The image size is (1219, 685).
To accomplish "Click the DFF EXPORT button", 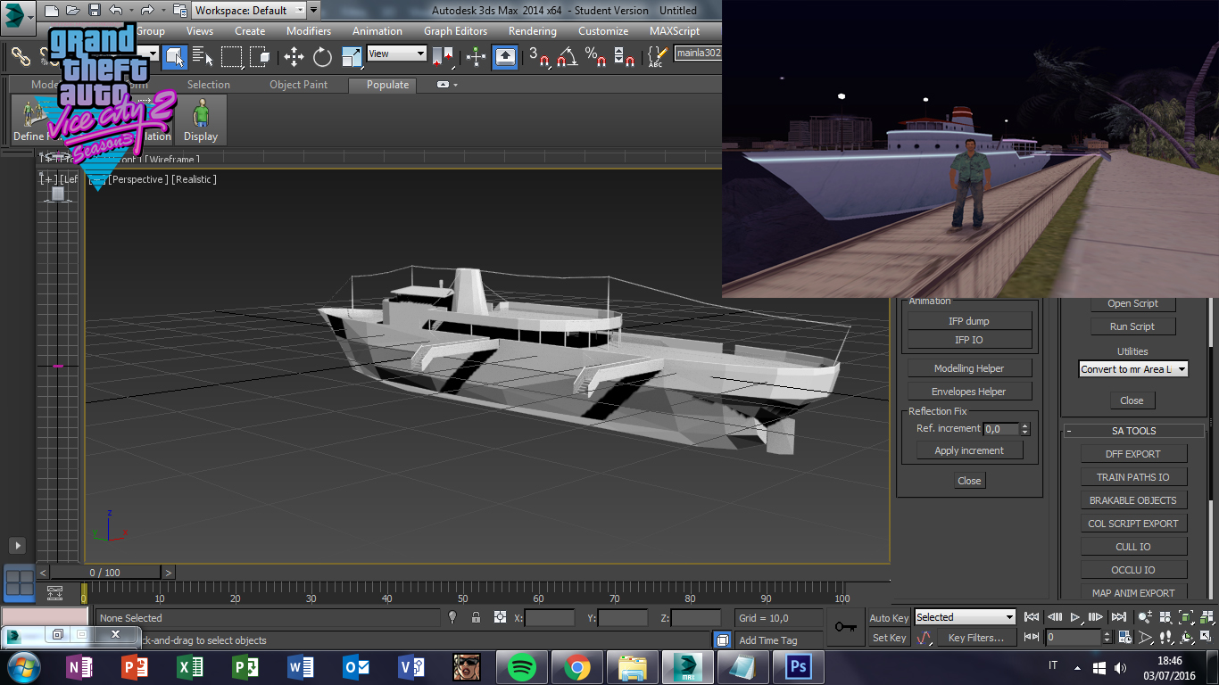I will (1133, 454).
